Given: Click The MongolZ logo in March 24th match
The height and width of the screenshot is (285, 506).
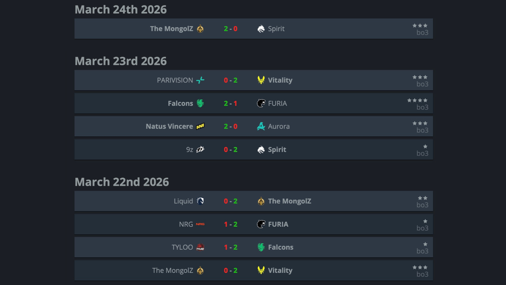Looking at the screenshot, I should pyautogui.click(x=200, y=28).
